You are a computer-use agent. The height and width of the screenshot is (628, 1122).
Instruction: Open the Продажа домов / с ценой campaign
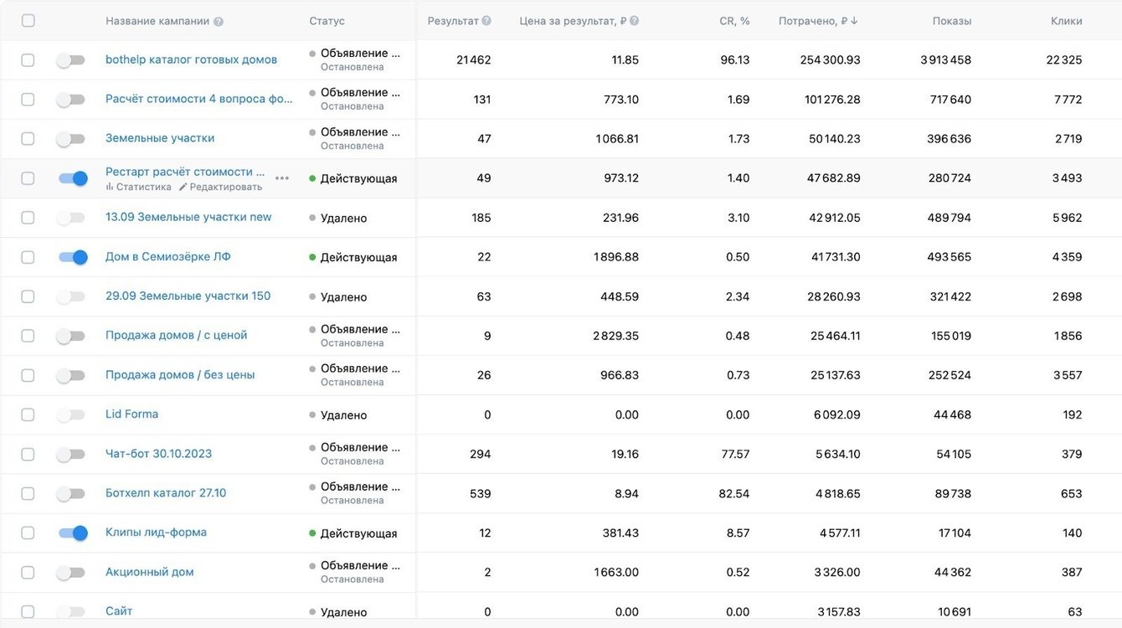176,335
